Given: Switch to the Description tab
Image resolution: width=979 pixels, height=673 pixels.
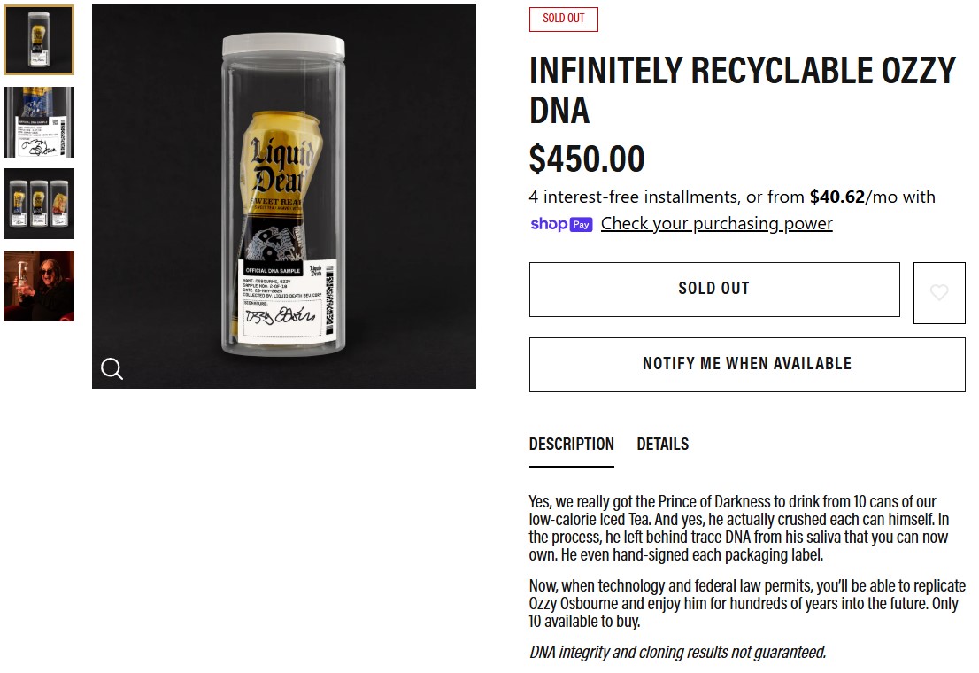Looking at the screenshot, I should point(571,445).
